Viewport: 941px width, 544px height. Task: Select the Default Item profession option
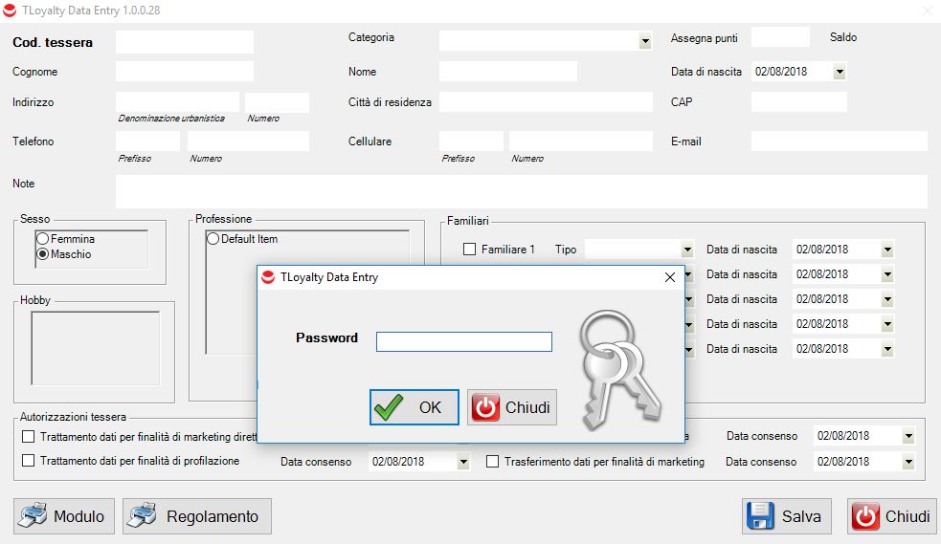point(213,239)
